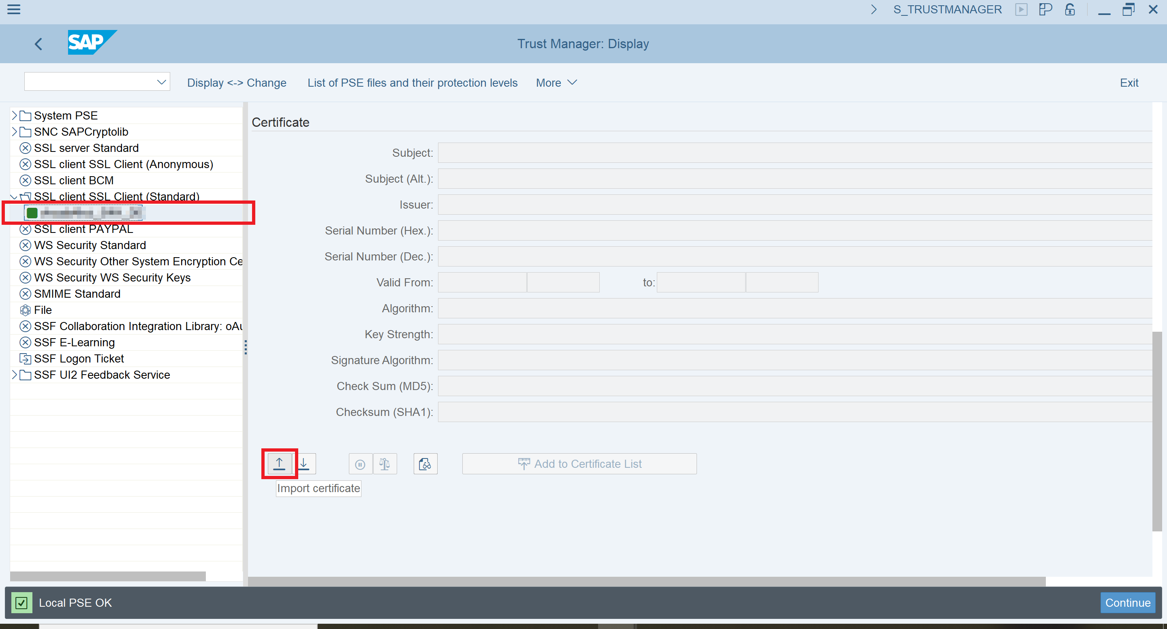The image size is (1167, 629).
Task: Click the play session icon beside S_TRUSTMANAGER
Action: (x=1022, y=9)
